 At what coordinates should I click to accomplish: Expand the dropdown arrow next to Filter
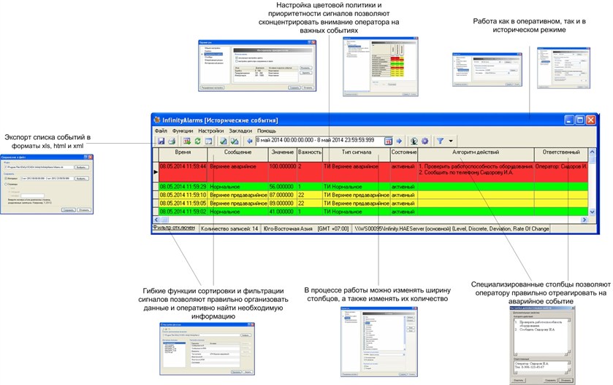pos(451,140)
